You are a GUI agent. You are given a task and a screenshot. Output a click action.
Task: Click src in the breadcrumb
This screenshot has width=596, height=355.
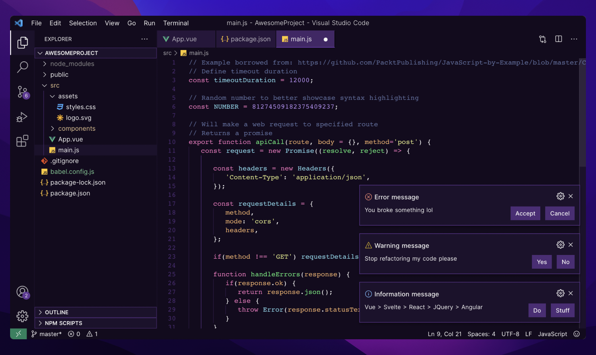click(167, 53)
